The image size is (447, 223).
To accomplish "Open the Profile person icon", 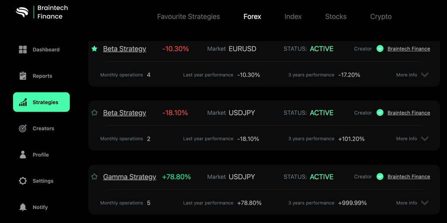I will click(x=23, y=155).
